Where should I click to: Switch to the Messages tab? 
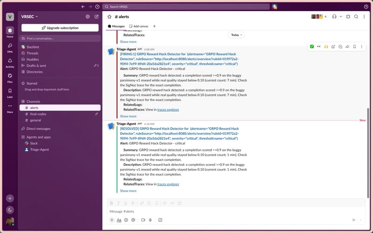pos(116,26)
